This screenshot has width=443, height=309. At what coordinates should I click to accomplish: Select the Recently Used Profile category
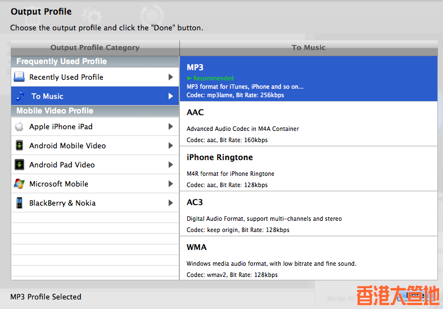[95, 77]
